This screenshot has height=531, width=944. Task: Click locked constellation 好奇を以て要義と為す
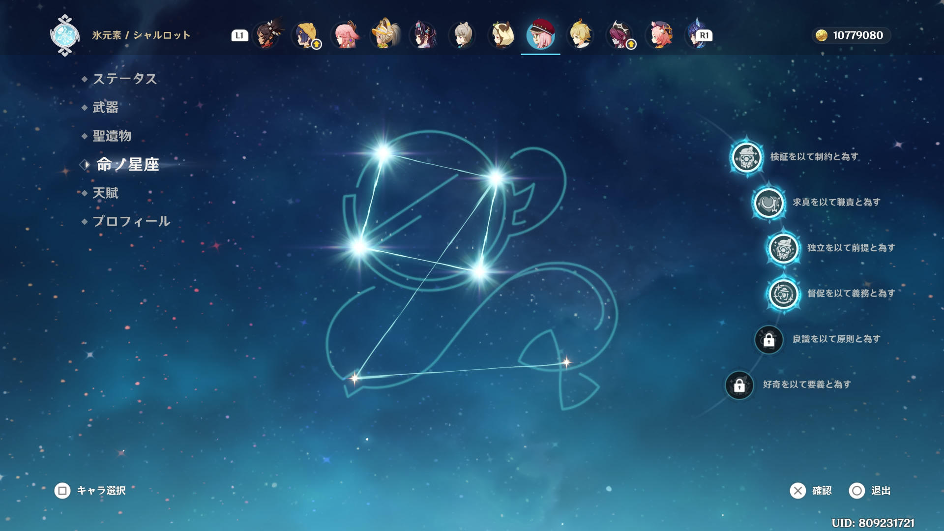coord(739,385)
